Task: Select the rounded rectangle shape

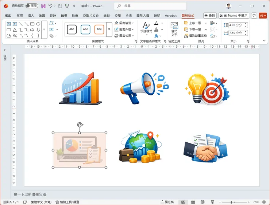Action: point(9,30)
